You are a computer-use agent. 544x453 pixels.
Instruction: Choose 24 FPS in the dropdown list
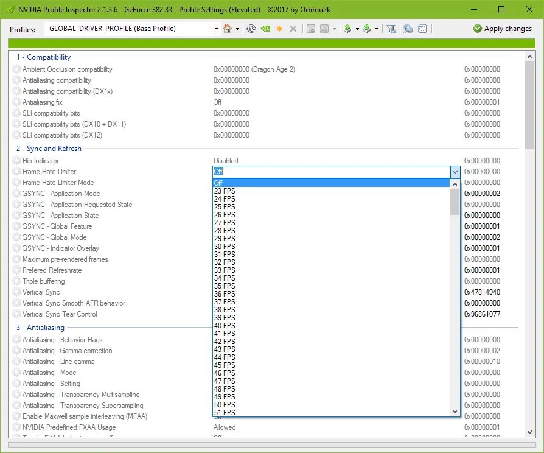331,199
